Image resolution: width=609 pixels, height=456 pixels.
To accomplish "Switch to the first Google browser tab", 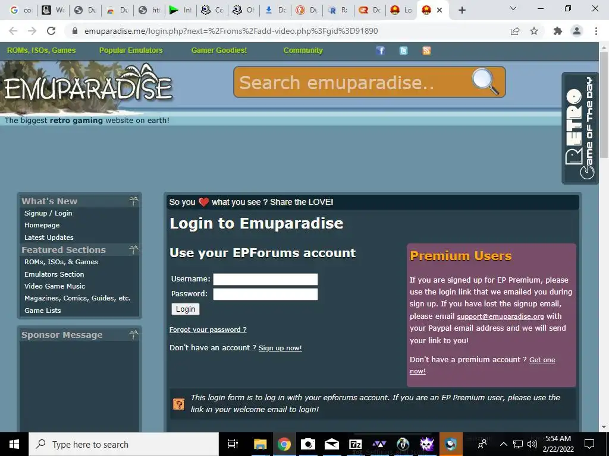I will (21, 10).
